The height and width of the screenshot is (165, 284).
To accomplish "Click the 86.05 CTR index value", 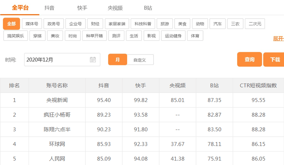I will pyautogui.click(x=259, y=159).
